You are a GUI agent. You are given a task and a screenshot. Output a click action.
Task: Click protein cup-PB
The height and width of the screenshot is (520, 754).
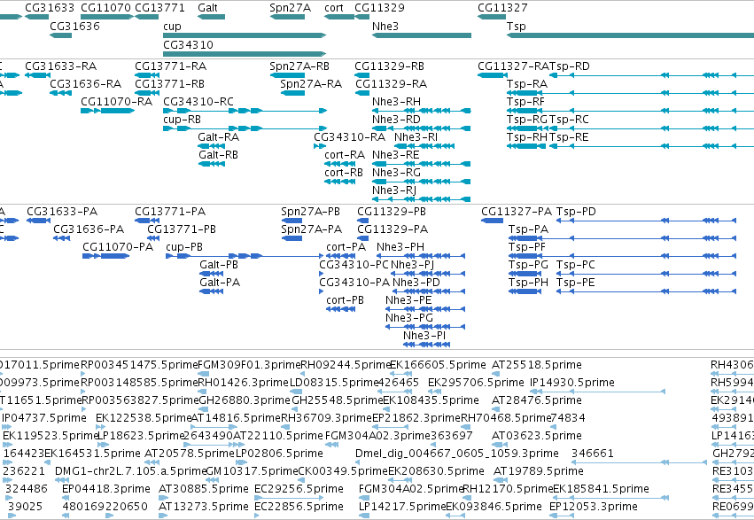(x=245, y=256)
